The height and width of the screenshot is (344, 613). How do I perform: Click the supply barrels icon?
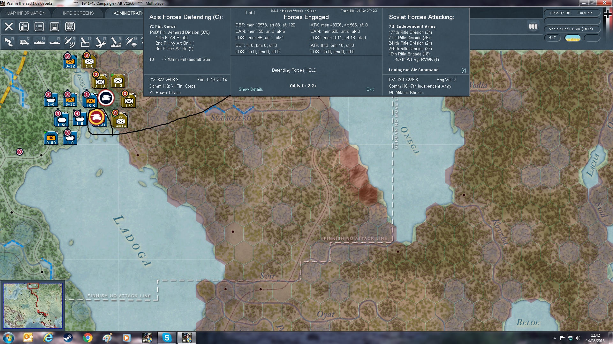[533, 26]
